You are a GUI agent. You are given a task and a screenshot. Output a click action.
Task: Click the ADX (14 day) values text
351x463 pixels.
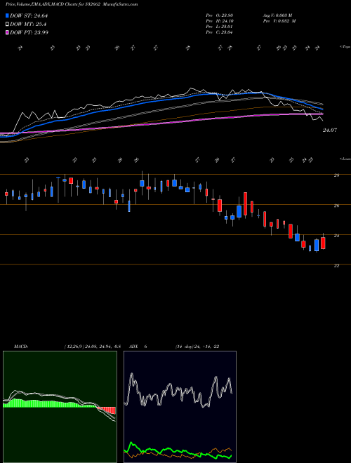pyautogui.click(x=197, y=347)
